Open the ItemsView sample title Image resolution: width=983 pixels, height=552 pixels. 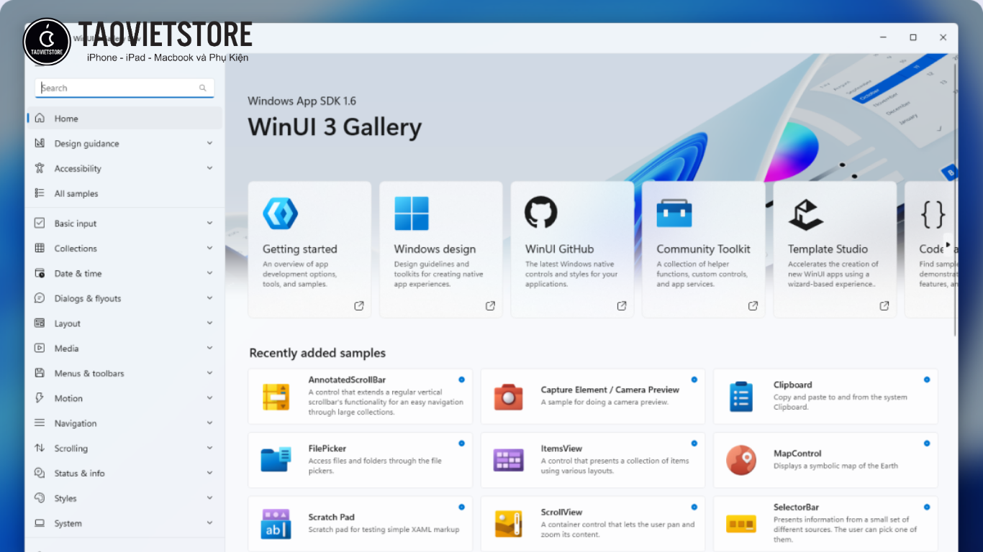(561, 448)
